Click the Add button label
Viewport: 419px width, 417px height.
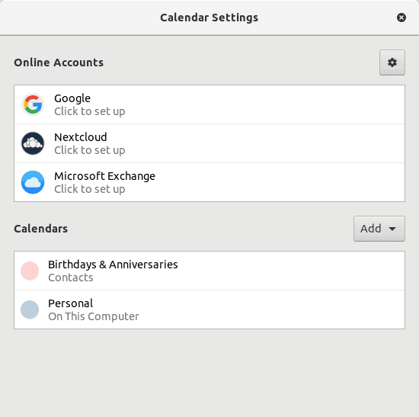point(371,229)
